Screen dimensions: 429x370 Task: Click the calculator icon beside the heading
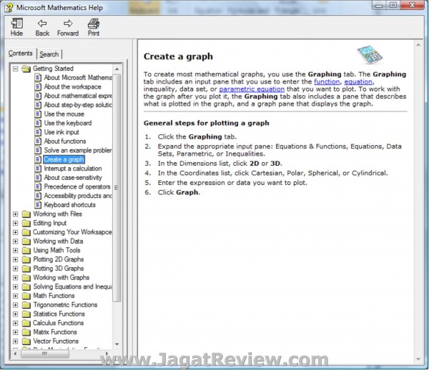370,56
